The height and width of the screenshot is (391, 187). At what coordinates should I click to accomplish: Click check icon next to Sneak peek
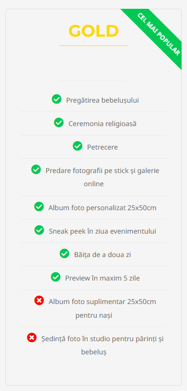click(39, 230)
